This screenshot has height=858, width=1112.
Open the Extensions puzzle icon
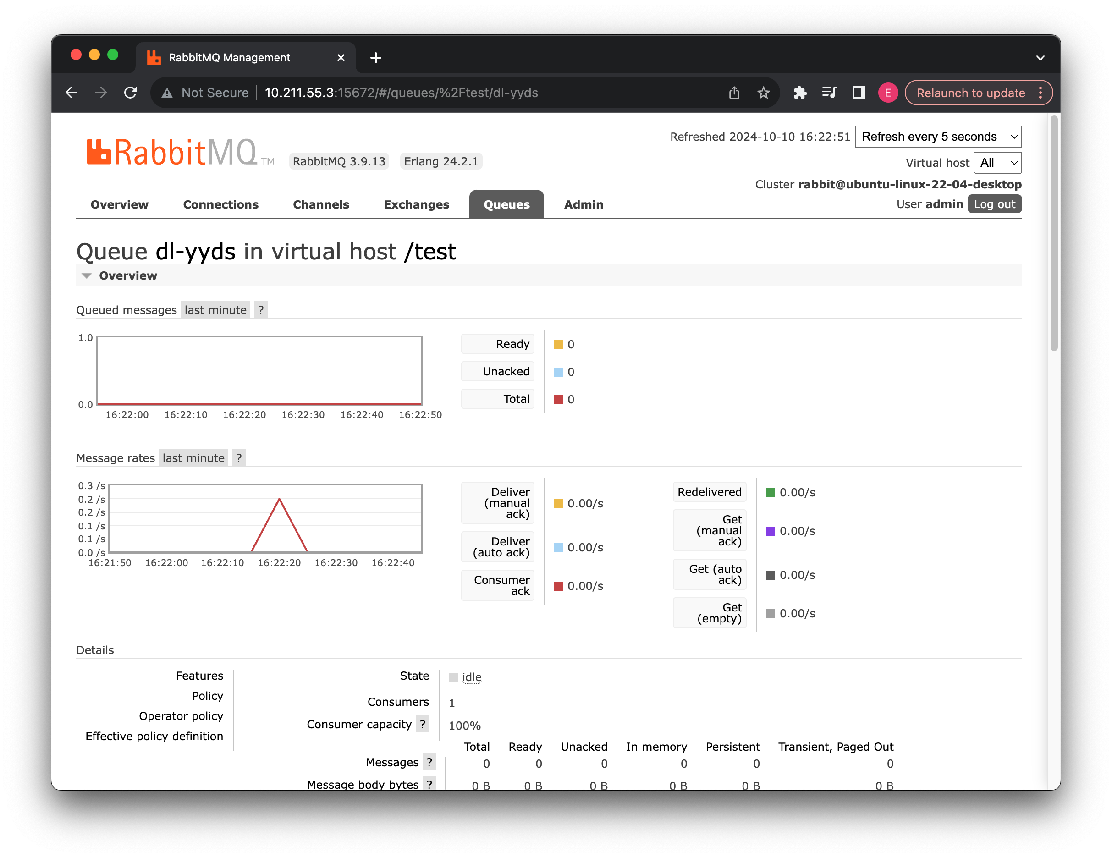[799, 93]
